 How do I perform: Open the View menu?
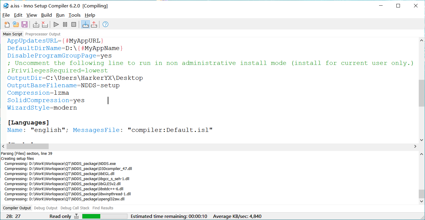(x=32, y=15)
